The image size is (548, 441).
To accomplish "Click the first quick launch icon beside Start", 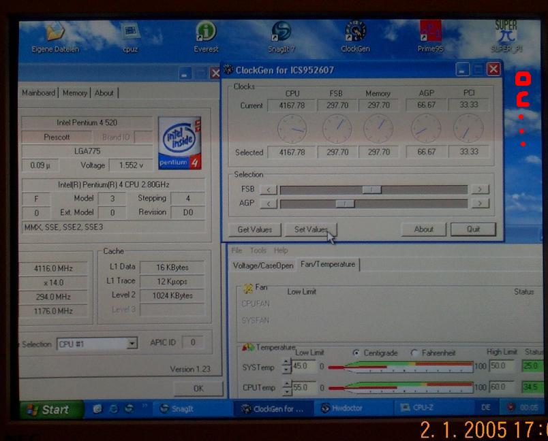I will click(x=97, y=409).
